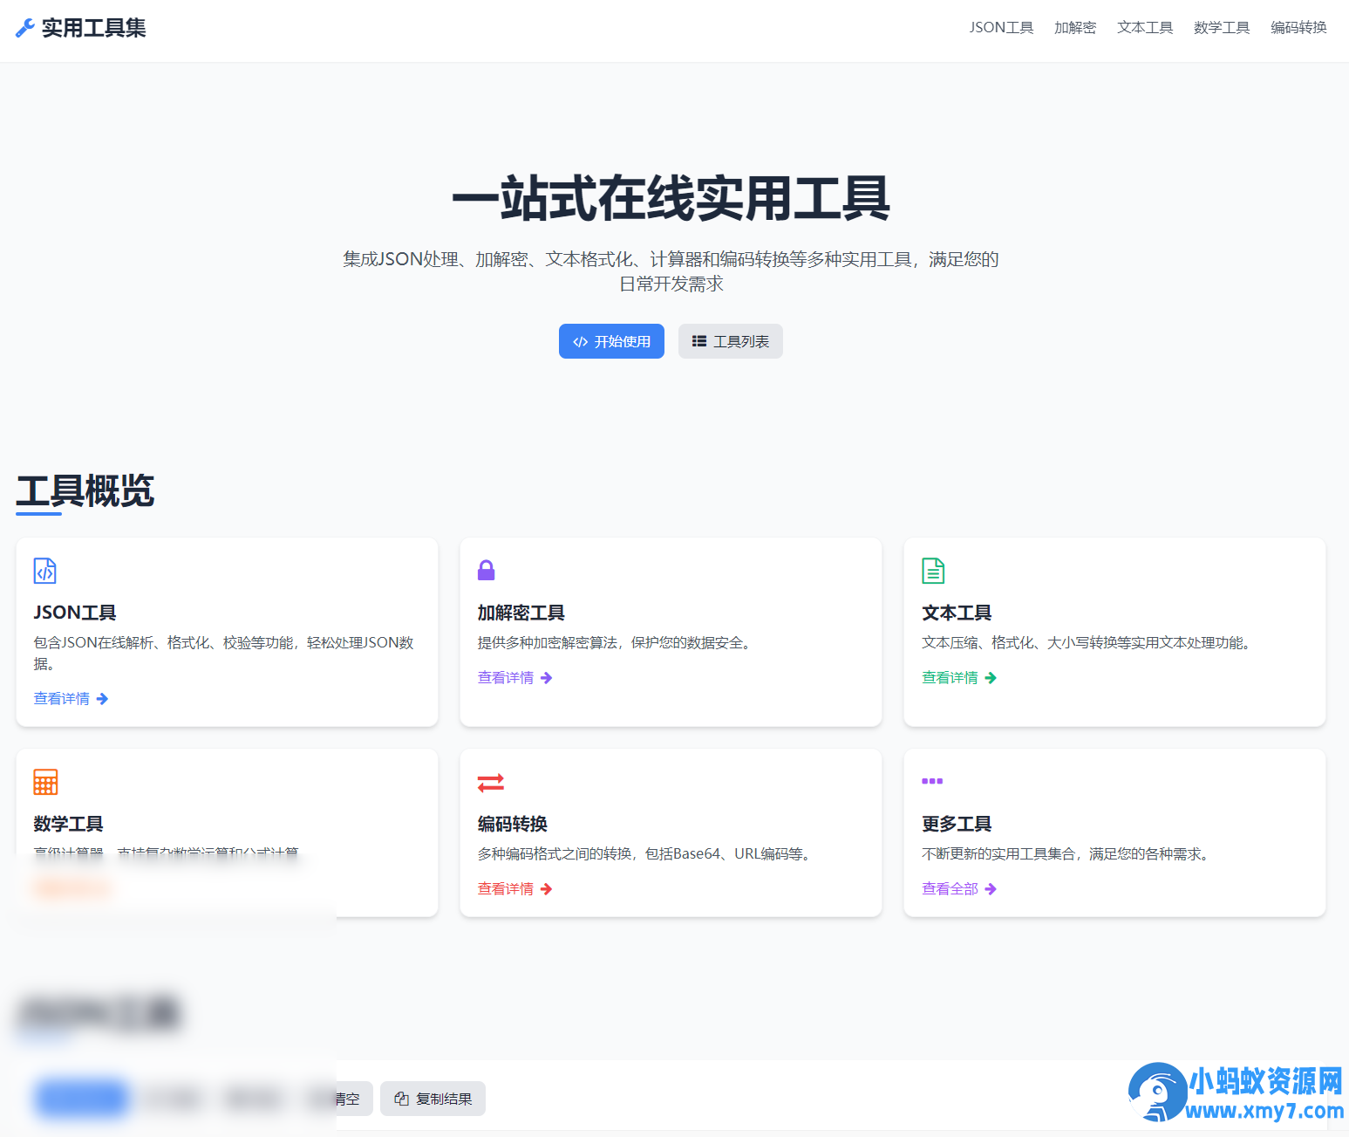Screen dimensions: 1349x1137
Task: Open 查看详情 under 编码转换 card
Action: [x=506, y=888]
